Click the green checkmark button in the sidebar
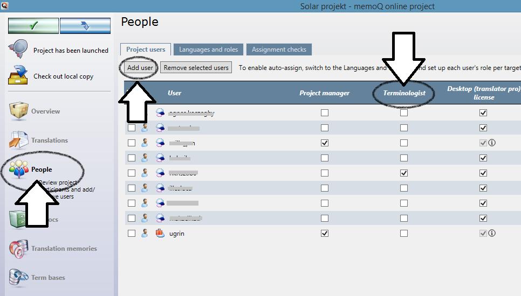 coord(33,26)
